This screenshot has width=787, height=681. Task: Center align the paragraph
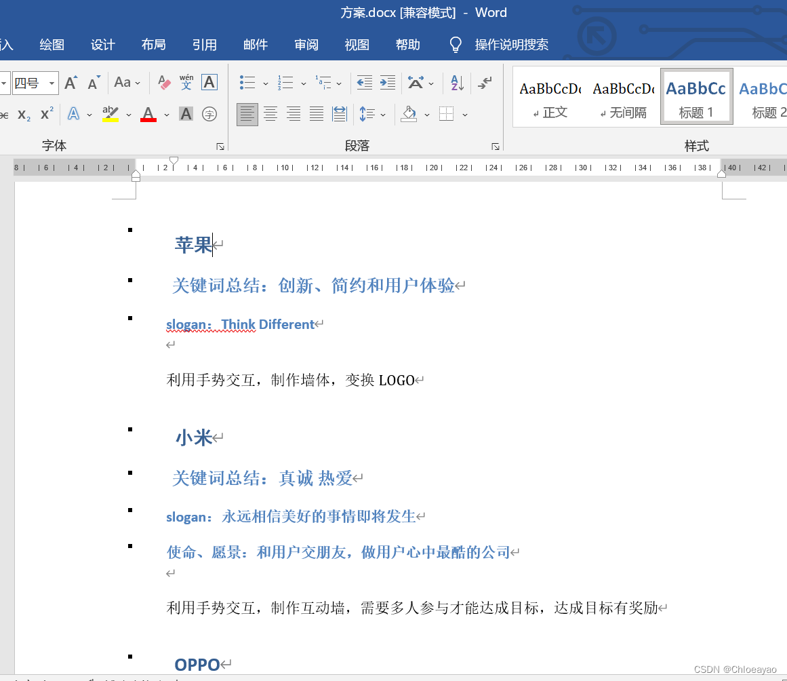tap(270, 115)
